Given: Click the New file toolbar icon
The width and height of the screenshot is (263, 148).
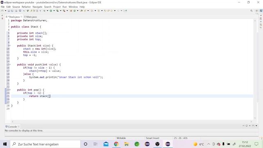Looking at the screenshot, I should click(2, 11).
